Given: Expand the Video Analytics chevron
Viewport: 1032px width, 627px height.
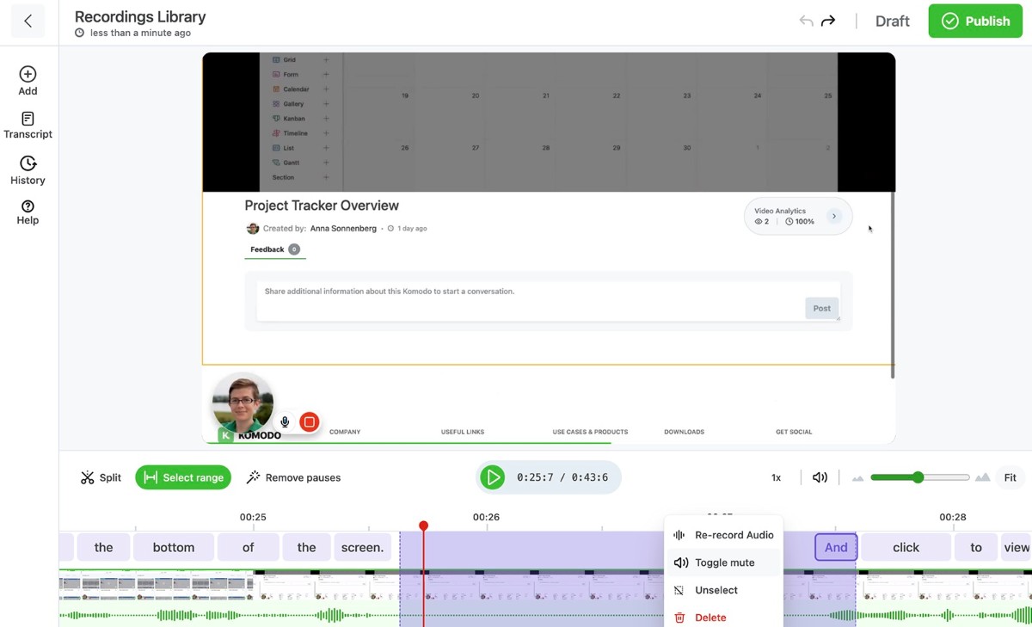Looking at the screenshot, I should (833, 216).
